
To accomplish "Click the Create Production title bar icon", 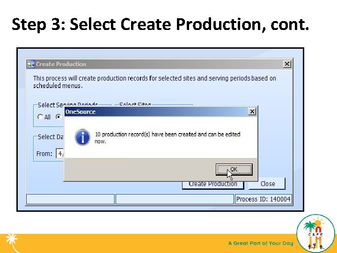I will click(x=31, y=64).
